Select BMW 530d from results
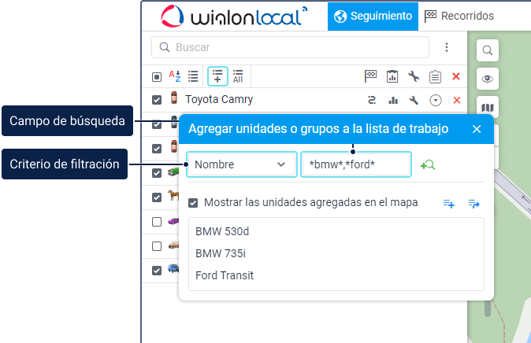 tap(222, 231)
